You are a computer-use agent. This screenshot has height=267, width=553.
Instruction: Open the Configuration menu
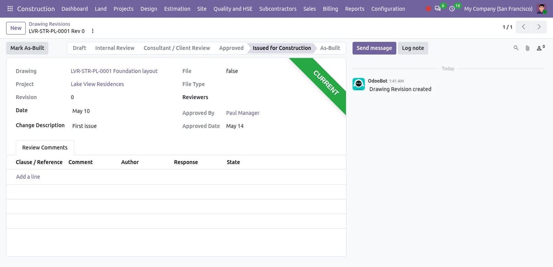click(388, 9)
